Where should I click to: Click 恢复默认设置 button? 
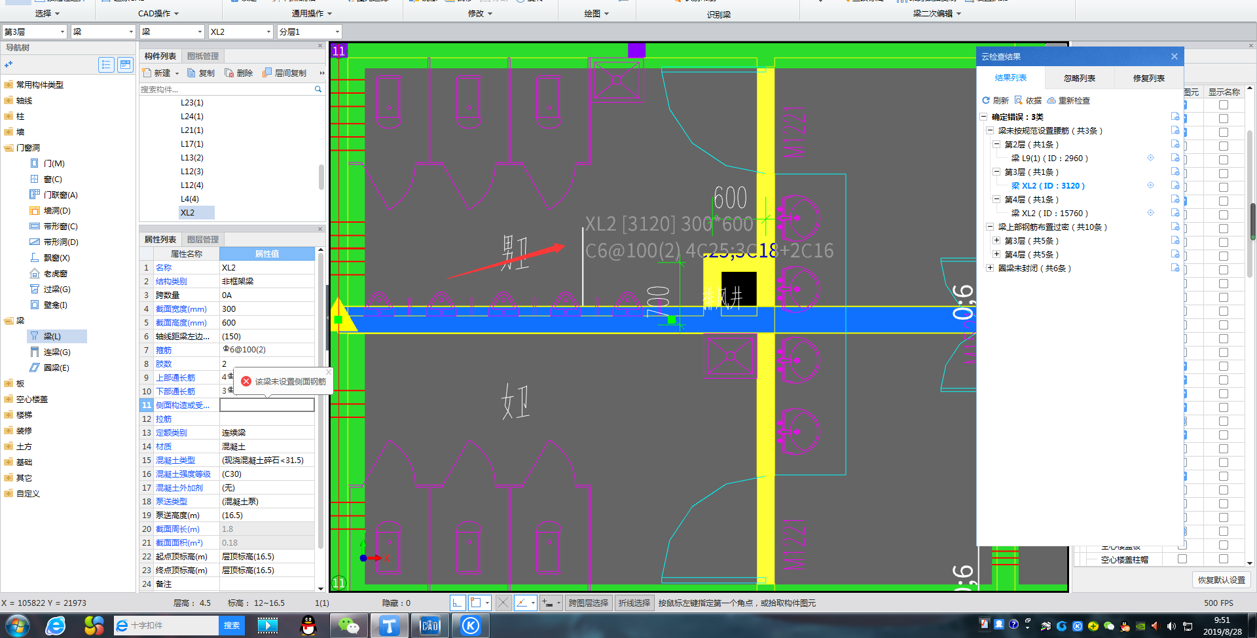(1222, 580)
